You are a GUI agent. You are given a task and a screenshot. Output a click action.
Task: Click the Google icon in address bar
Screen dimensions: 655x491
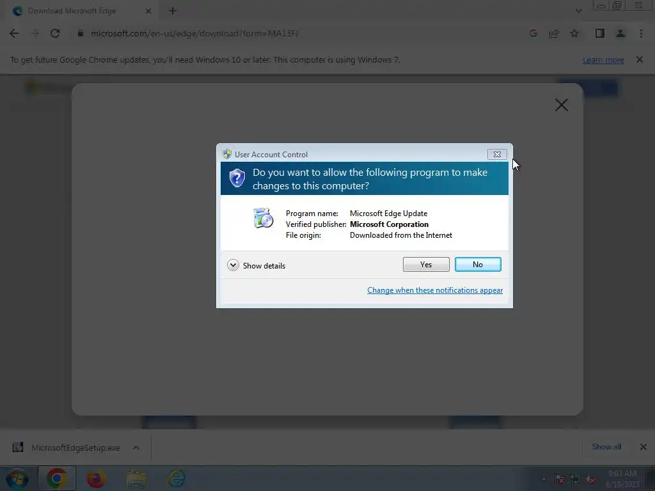coord(533,33)
